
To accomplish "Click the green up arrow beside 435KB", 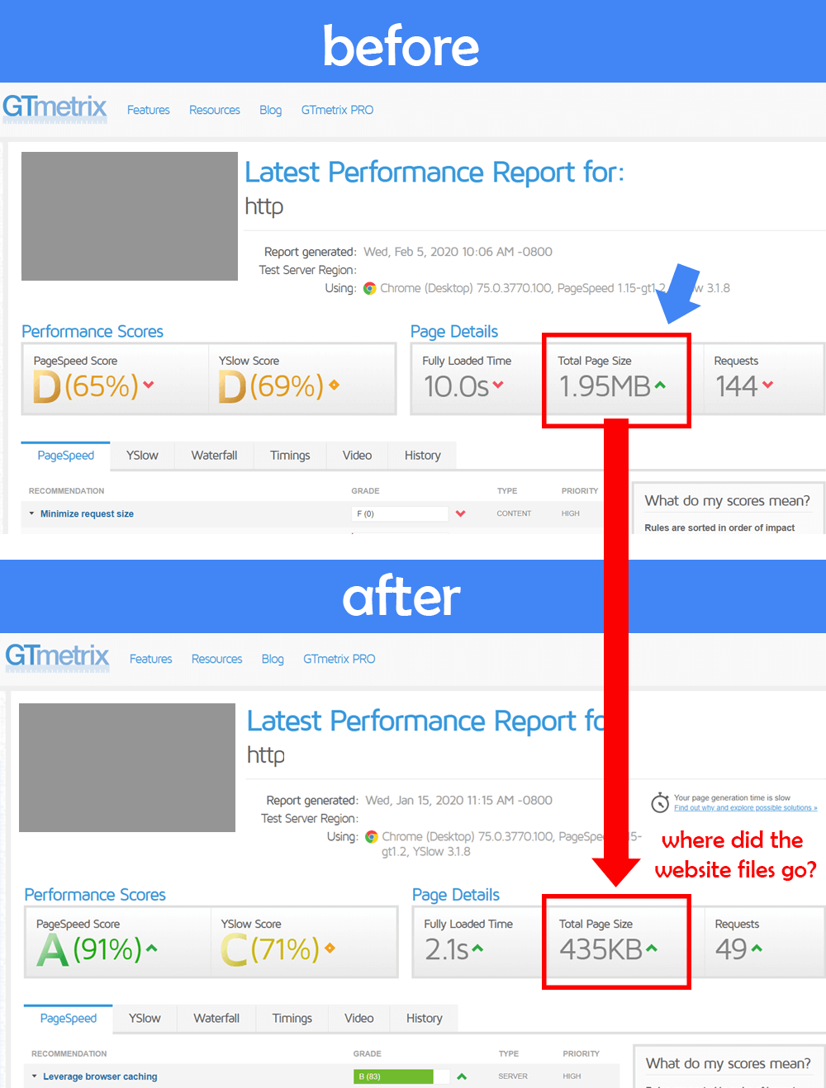I will [652, 948].
